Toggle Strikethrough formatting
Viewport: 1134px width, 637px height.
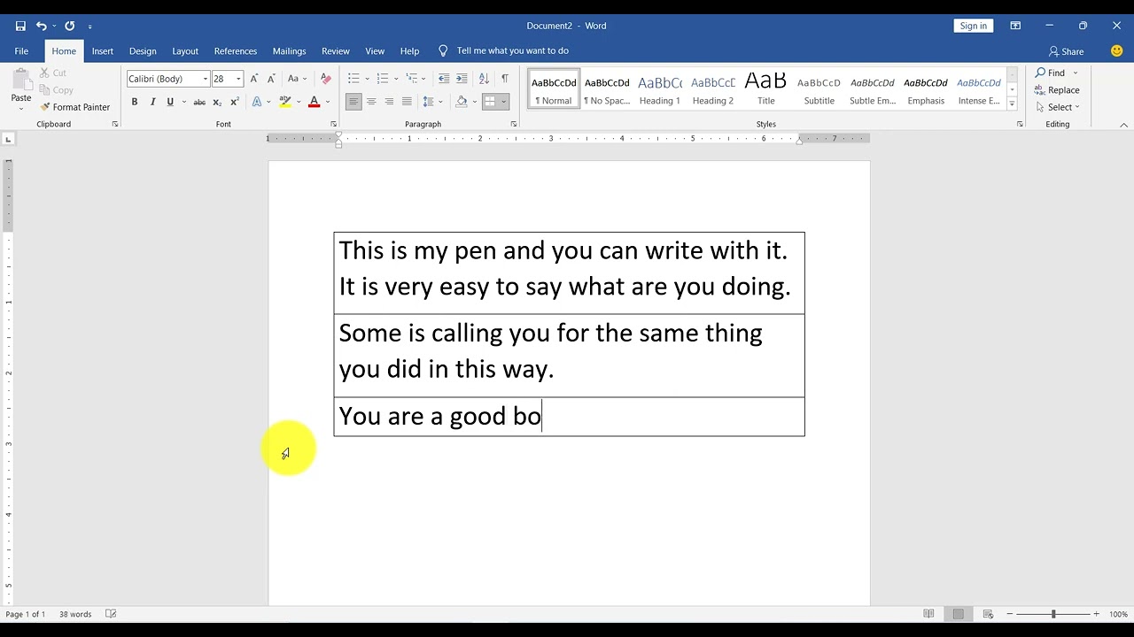tap(199, 102)
